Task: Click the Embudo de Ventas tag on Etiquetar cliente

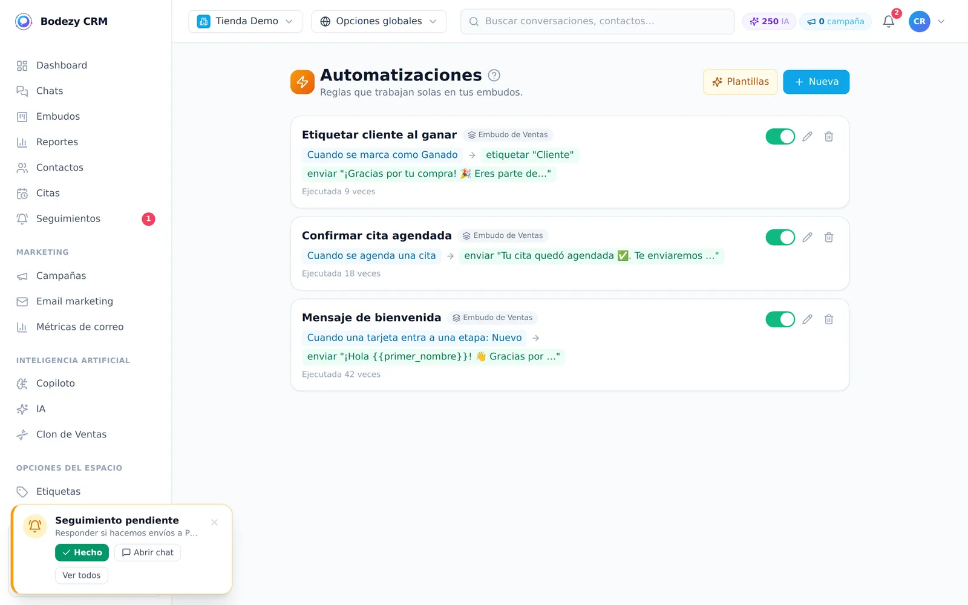Action: coord(508,135)
